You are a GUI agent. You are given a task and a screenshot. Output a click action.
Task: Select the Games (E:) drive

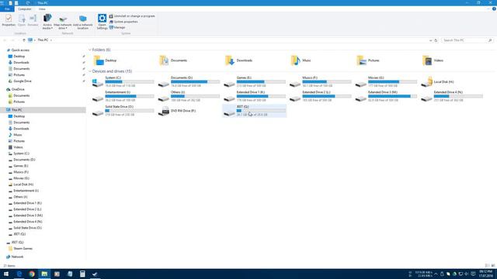pos(255,81)
